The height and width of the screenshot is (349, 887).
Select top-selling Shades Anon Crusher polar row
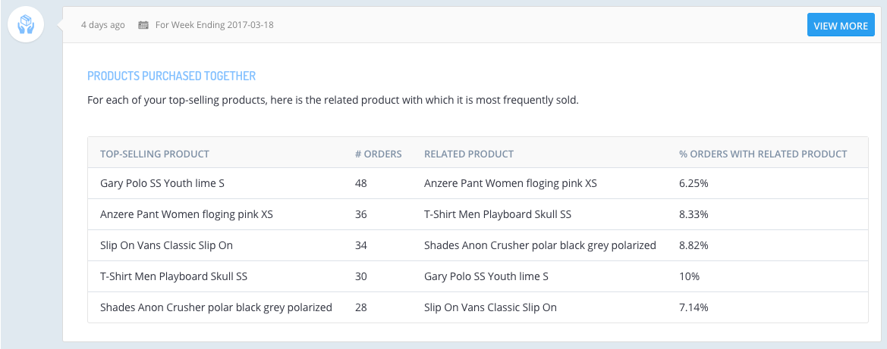click(x=478, y=308)
